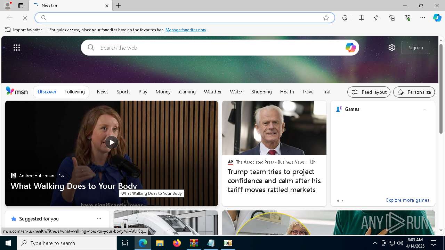Click the browser address bar
Screen dimensions: 445x250
tap(184, 18)
